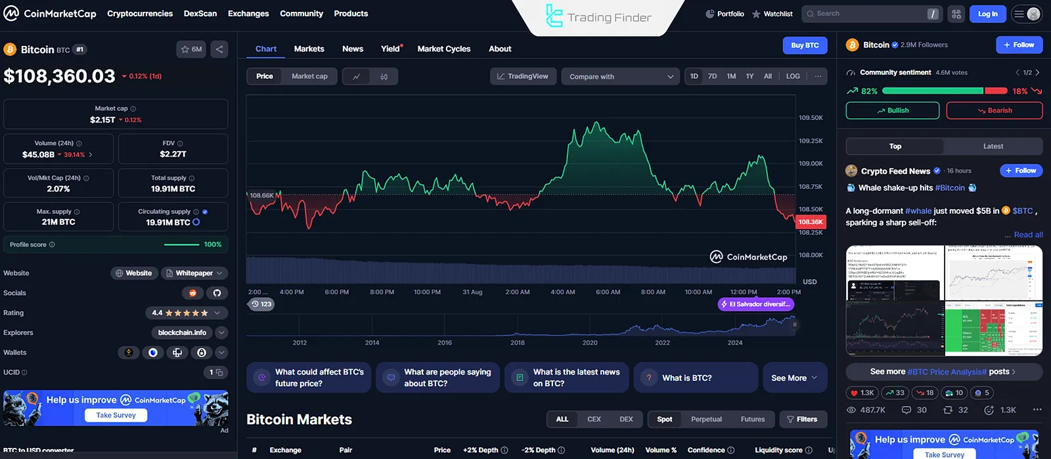Screen dimensions: 1051x459
Task: Select 1M chart range
Action: (x=731, y=76)
